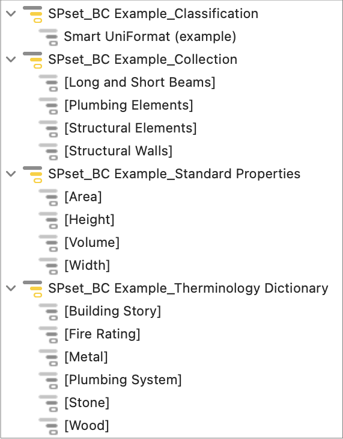Click the gray icon next to Smart UniFormat
Viewport: 343px width, 439px height.
pos(48,37)
